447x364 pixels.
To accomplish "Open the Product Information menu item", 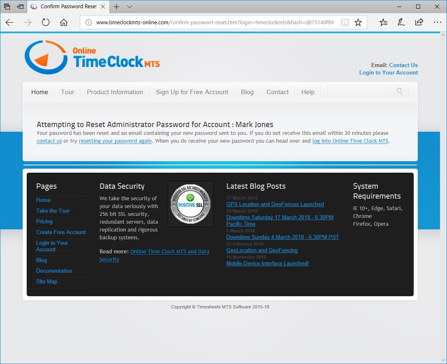I will pyautogui.click(x=115, y=92).
